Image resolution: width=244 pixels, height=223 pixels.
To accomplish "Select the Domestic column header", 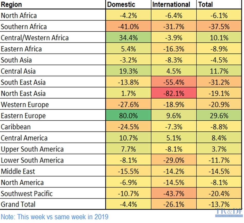I will tap(121, 4).
